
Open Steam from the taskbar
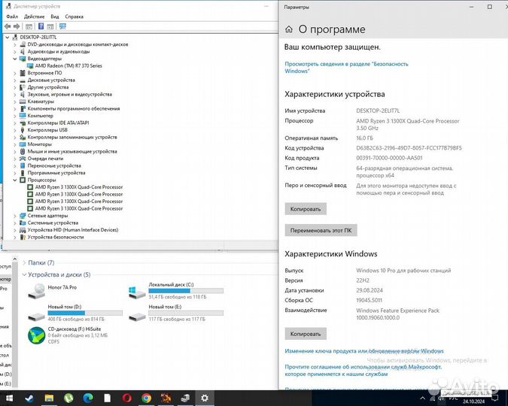point(29,398)
